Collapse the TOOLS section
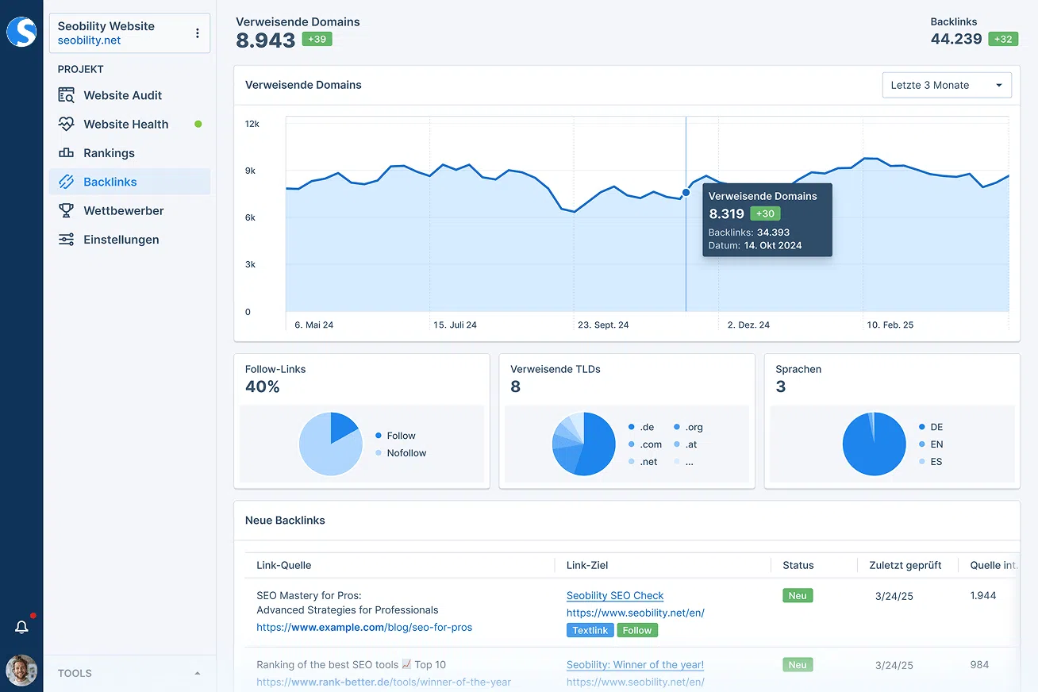1038x692 pixels. coord(197,671)
